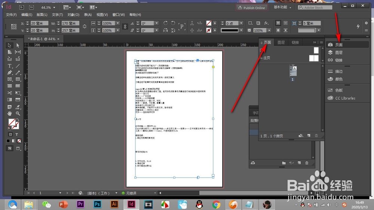Open Adobe Bridge with Br icon
The height and width of the screenshot is (210, 374).
tap(22, 7)
